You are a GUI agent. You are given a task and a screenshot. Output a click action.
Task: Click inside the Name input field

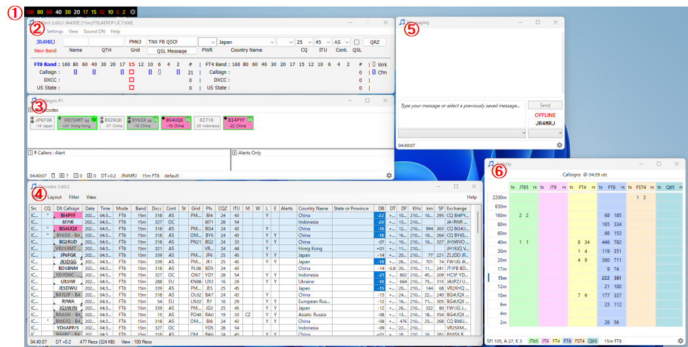[76, 42]
